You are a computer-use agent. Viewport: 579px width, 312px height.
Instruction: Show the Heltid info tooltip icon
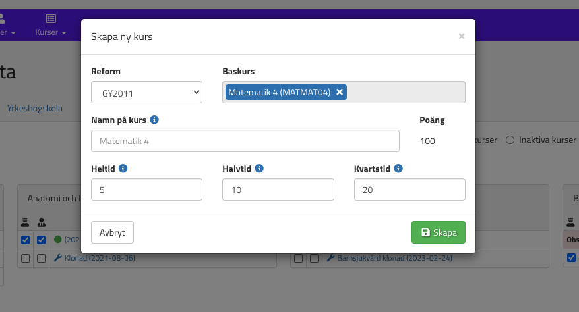click(123, 169)
